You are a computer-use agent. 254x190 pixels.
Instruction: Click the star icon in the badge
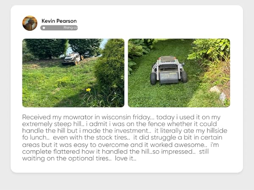(x=44, y=28)
